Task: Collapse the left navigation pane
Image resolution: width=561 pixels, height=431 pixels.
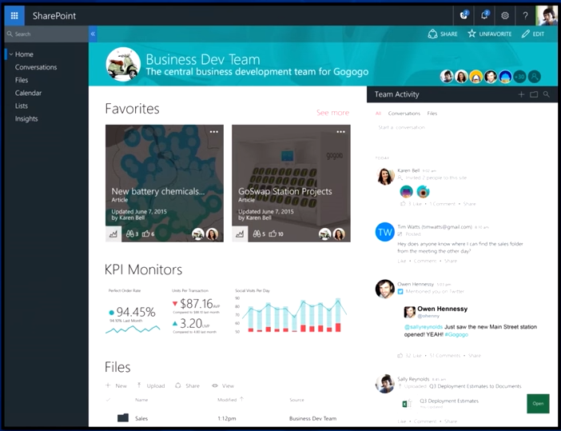Action: [x=93, y=34]
